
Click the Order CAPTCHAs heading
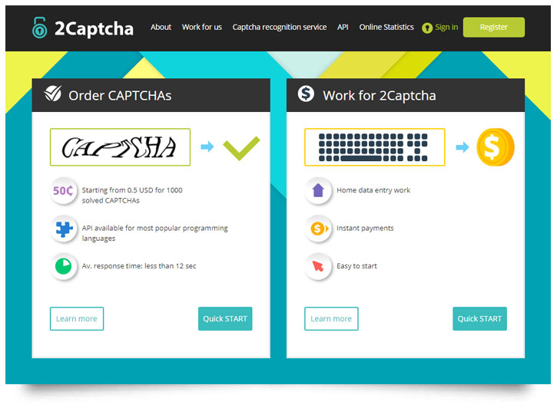[x=120, y=96]
